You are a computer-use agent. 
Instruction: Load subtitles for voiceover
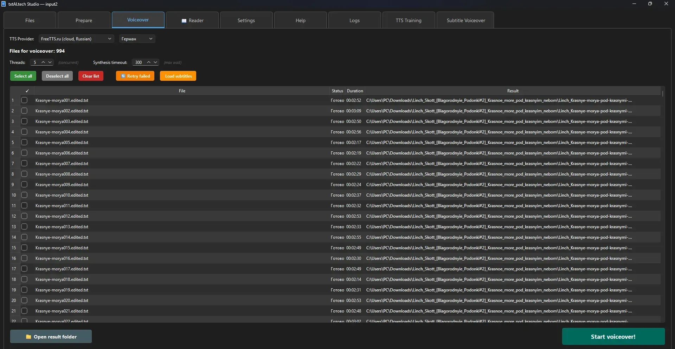(x=178, y=76)
